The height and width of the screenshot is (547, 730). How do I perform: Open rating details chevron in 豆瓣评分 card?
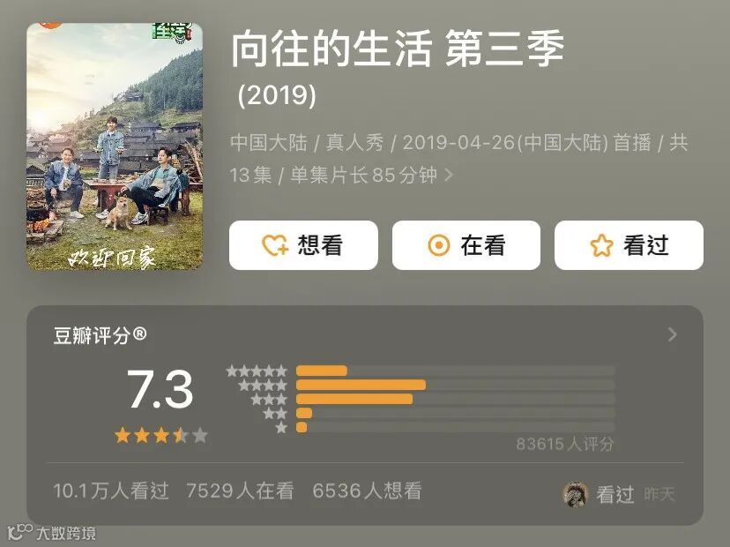(x=673, y=334)
